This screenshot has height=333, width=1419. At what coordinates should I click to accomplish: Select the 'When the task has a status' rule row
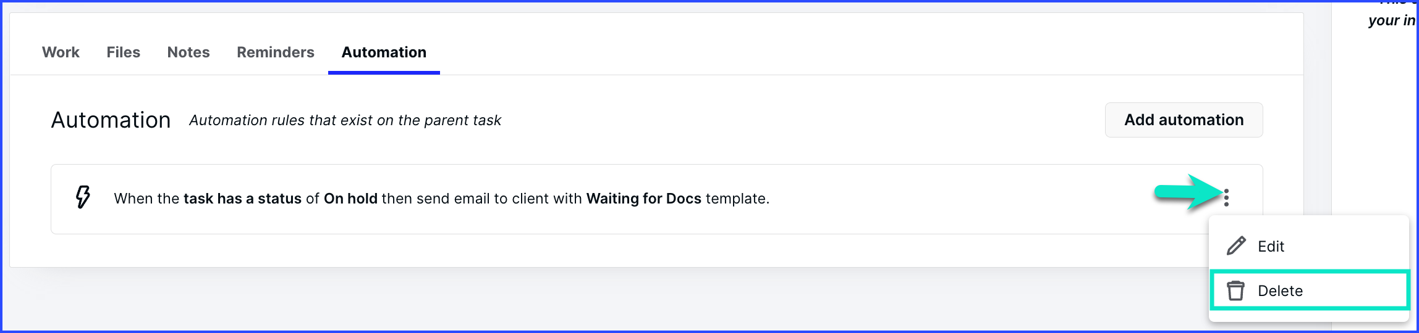[x=656, y=199]
